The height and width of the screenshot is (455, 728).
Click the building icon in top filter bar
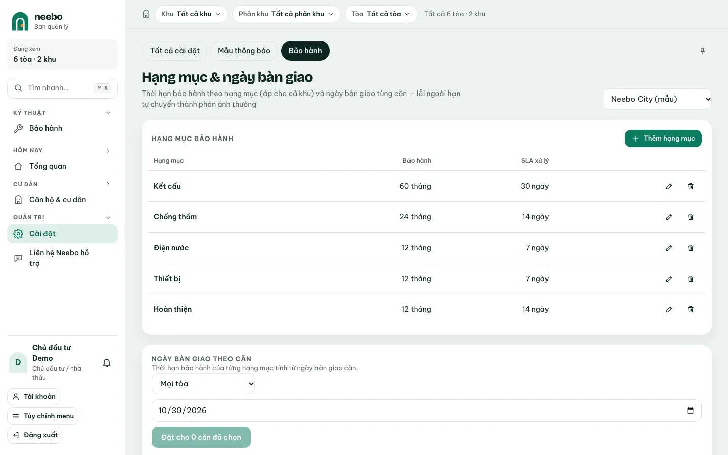click(146, 14)
